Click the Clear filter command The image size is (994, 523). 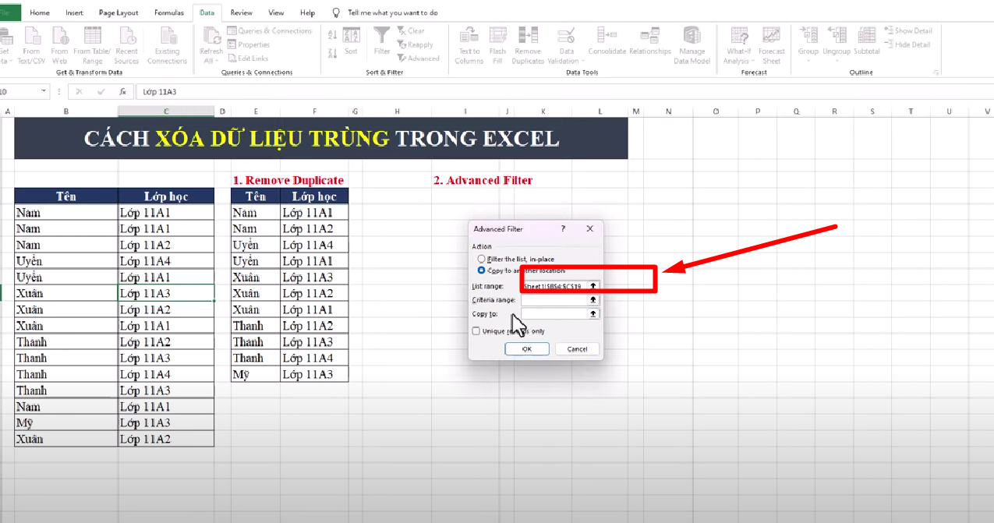pyautogui.click(x=411, y=30)
